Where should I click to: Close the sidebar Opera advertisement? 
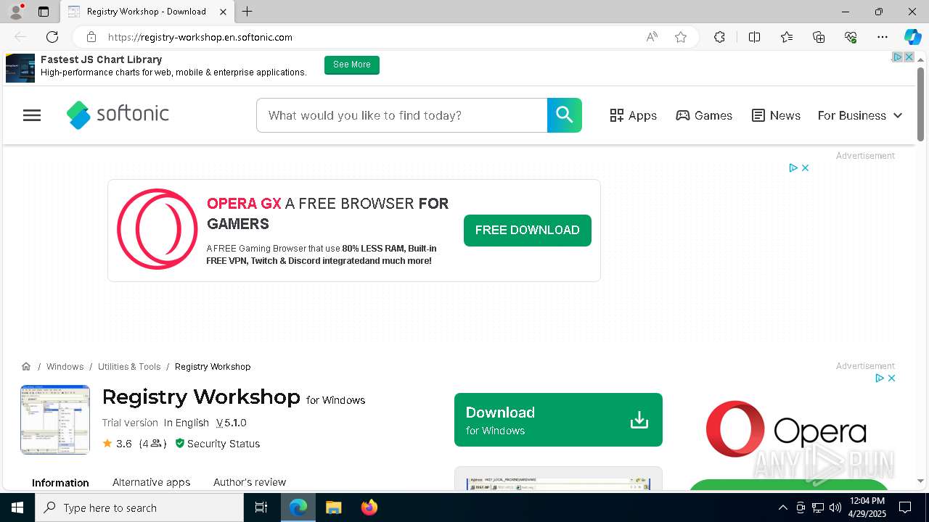point(891,378)
